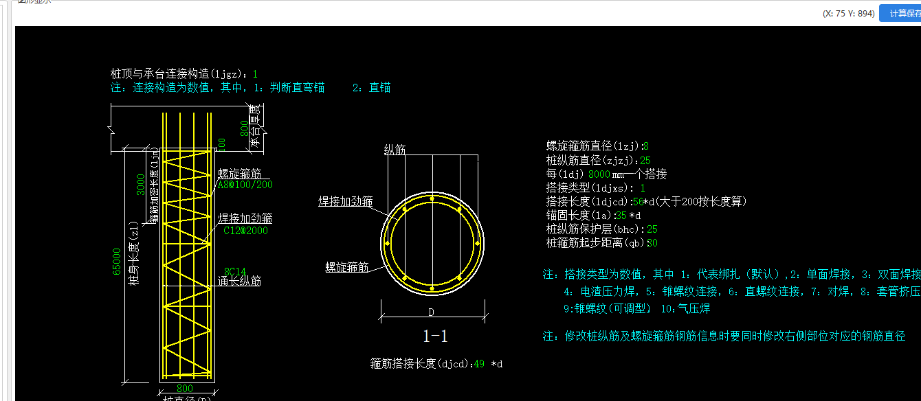This screenshot has height=401, width=921.
Task: Click the diameter label D under the circle
Action: [432, 312]
